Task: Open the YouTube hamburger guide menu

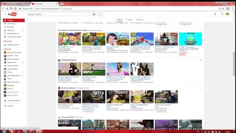Action: (x=5, y=14)
